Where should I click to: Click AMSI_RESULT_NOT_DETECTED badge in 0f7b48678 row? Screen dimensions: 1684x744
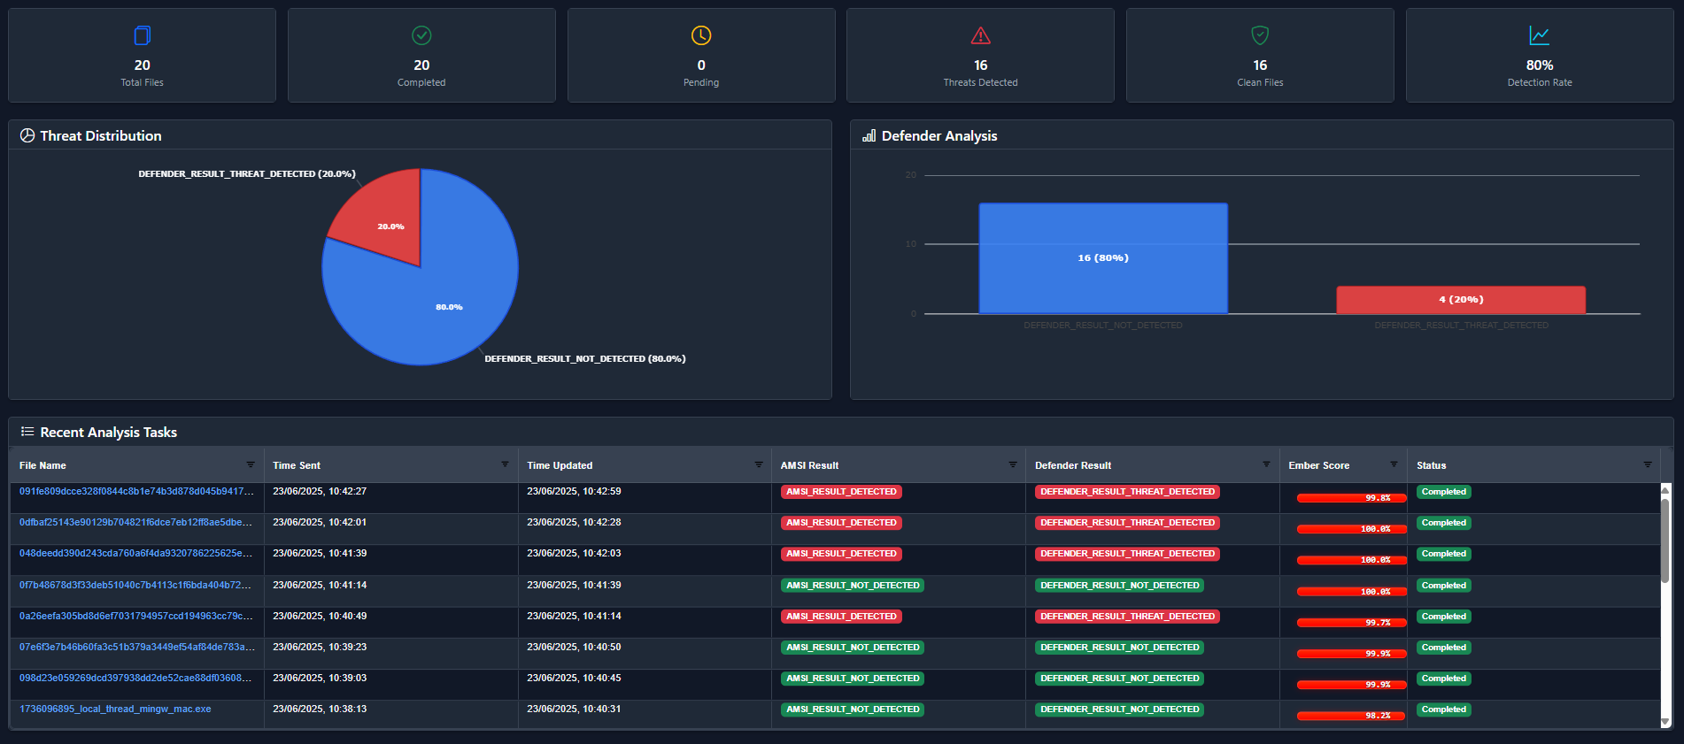[x=853, y=586]
